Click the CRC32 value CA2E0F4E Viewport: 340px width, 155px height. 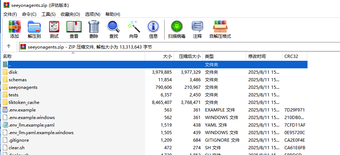coord(295,140)
